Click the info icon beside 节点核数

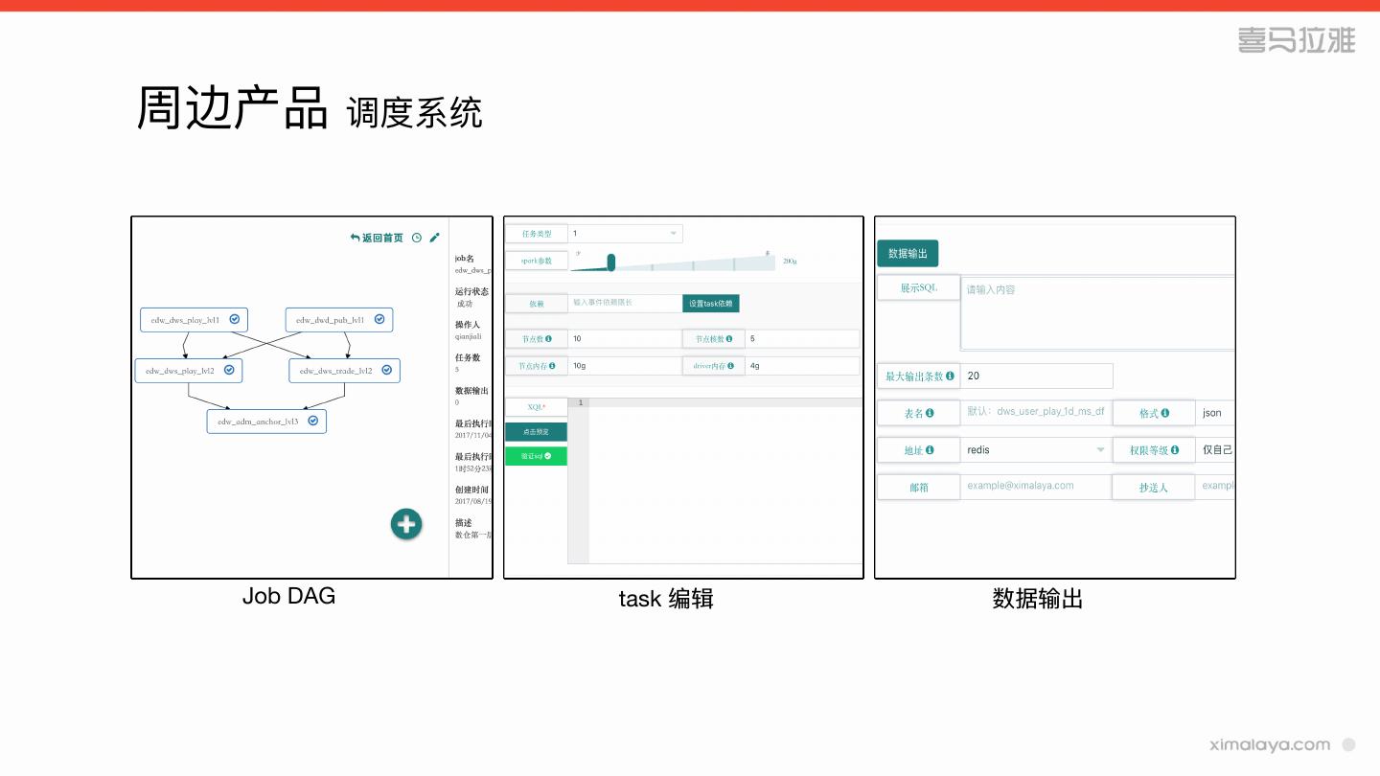tap(729, 338)
